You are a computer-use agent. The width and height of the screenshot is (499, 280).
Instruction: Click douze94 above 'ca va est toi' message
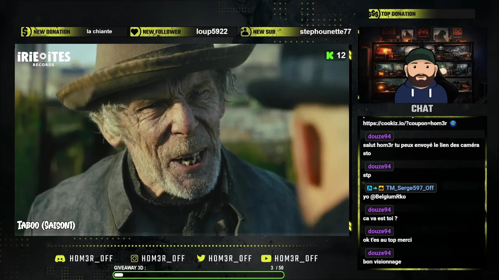(379, 210)
